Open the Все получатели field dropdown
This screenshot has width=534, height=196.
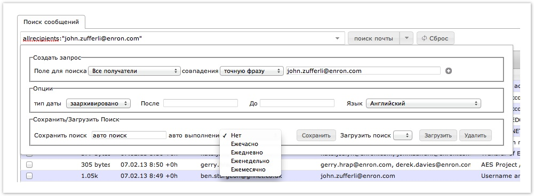click(134, 71)
